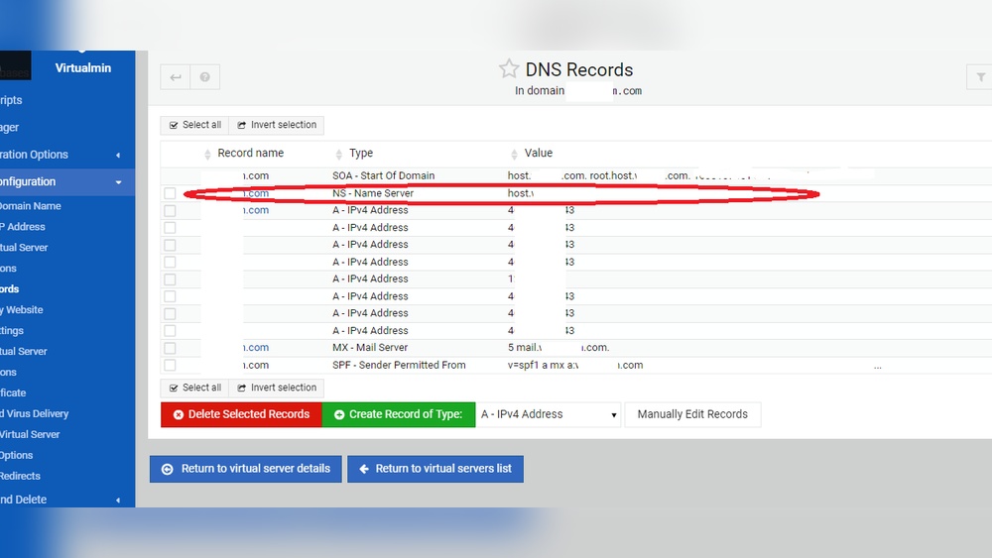Viewport: 992px width, 558px height.
Task: Open sidebar item ending in 'y Website'
Action: [x=22, y=310]
